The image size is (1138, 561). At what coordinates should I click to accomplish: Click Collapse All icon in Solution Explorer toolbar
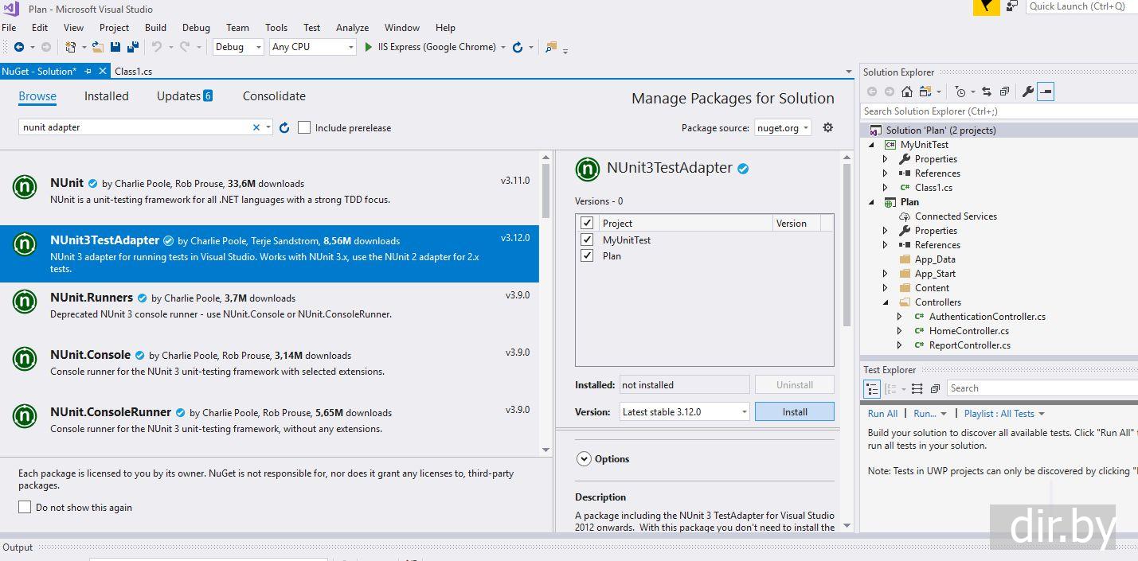click(1004, 92)
